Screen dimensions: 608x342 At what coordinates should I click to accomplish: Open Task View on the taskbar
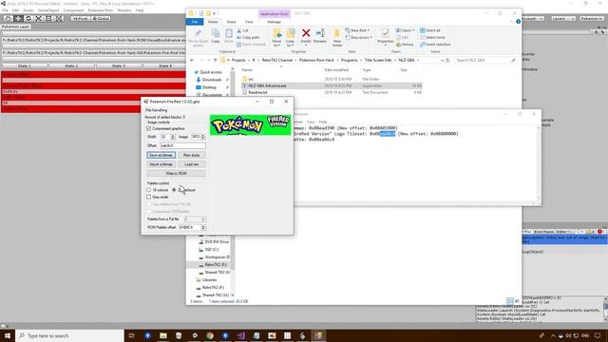click(x=131, y=335)
